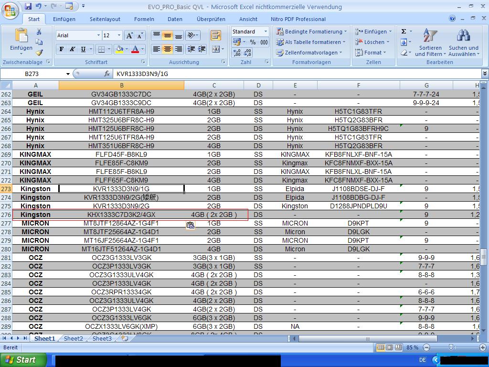Click Löschen in the Zellen group
The width and height of the screenshot is (489, 367).
coord(372,42)
